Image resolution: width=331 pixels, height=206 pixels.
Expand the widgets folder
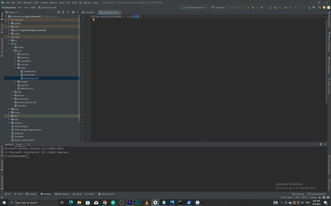click(x=15, y=81)
